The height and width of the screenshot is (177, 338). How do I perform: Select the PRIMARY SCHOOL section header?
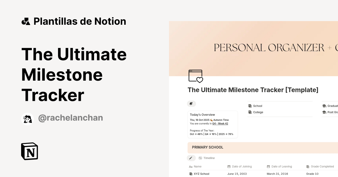tap(208, 147)
